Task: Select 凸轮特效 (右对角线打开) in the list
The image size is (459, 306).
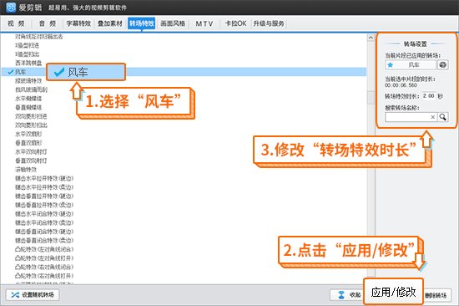Action: tap(44, 276)
